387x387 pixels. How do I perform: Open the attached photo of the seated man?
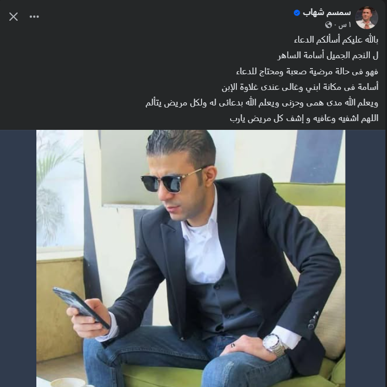coord(191,258)
